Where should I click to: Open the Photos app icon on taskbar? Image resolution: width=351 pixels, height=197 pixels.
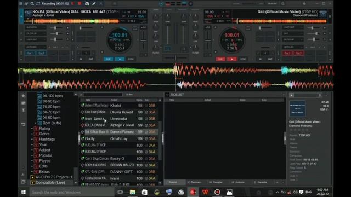(x=229, y=192)
